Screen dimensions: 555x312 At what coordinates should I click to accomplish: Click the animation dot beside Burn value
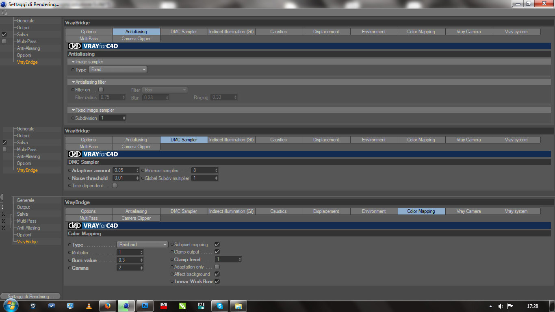pos(70,260)
